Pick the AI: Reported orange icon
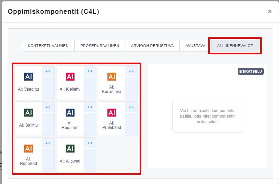Viewport: 279px width, 184px height. (28, 148)
